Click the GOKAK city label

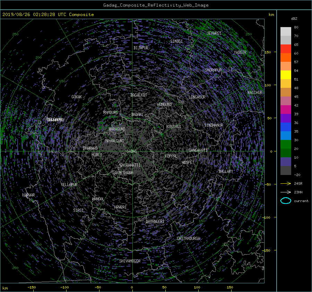pyautogui.click(x=77, y=97)
